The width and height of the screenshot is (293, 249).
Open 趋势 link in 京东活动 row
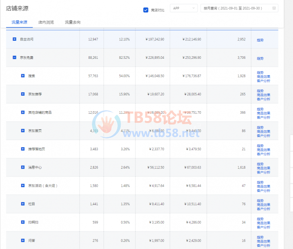click(260, 182)
